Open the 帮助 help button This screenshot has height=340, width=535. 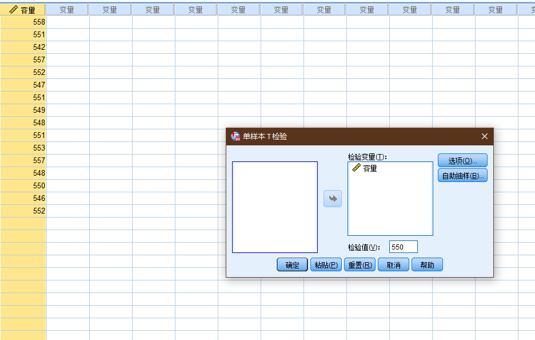pos(427,265)
